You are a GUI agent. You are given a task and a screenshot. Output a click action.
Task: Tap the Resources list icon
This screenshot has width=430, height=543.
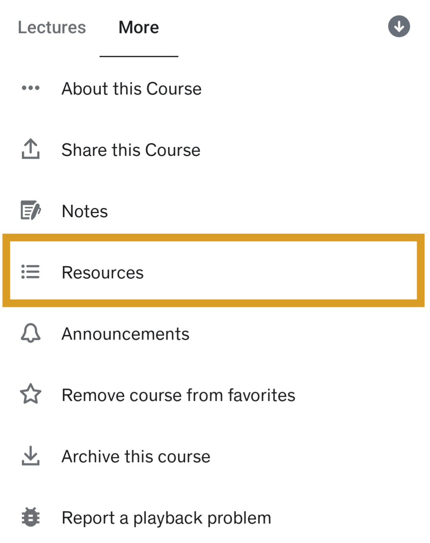coord(31,272)
